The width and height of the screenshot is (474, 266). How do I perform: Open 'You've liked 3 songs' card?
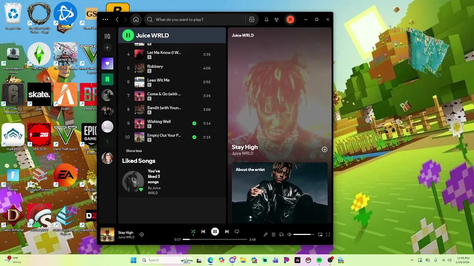tap(143, 182)
